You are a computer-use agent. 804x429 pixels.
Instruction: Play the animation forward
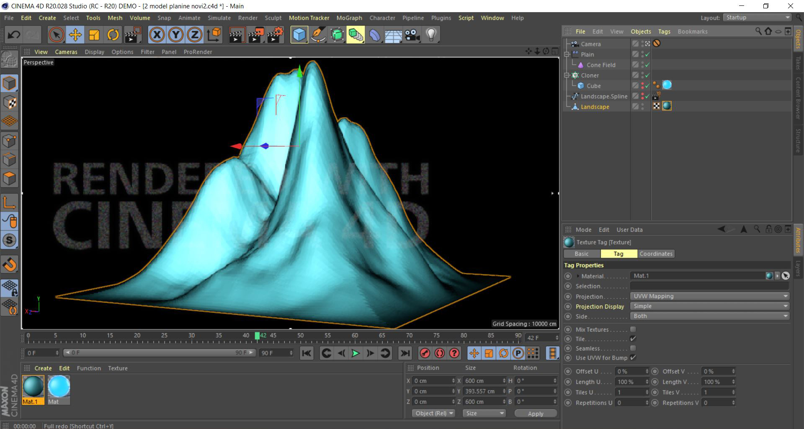tap(356, 353)
